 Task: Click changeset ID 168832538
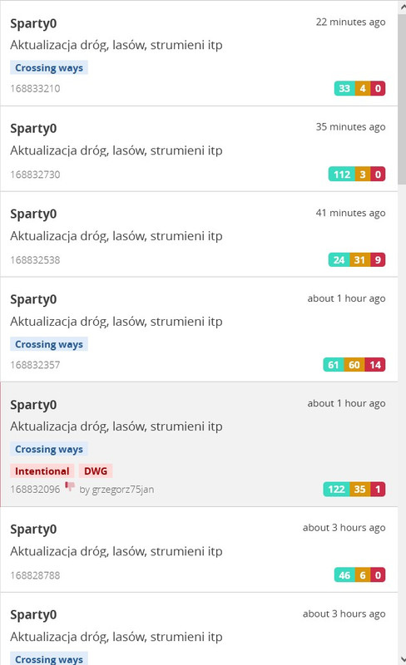click(35, 260)
